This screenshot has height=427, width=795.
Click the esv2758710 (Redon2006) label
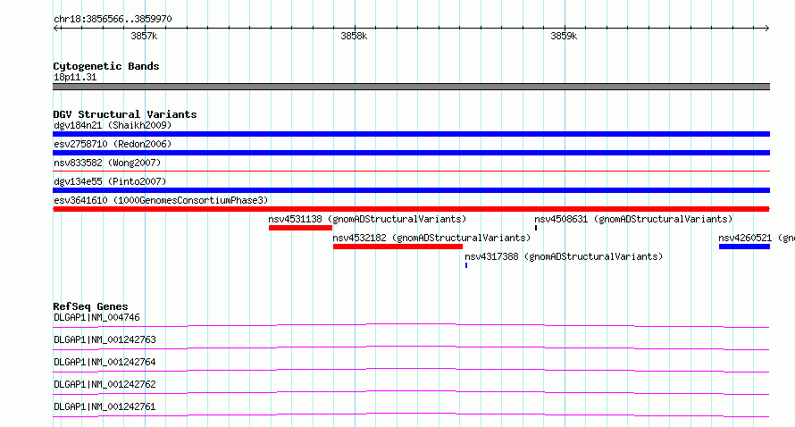point(113,144)
